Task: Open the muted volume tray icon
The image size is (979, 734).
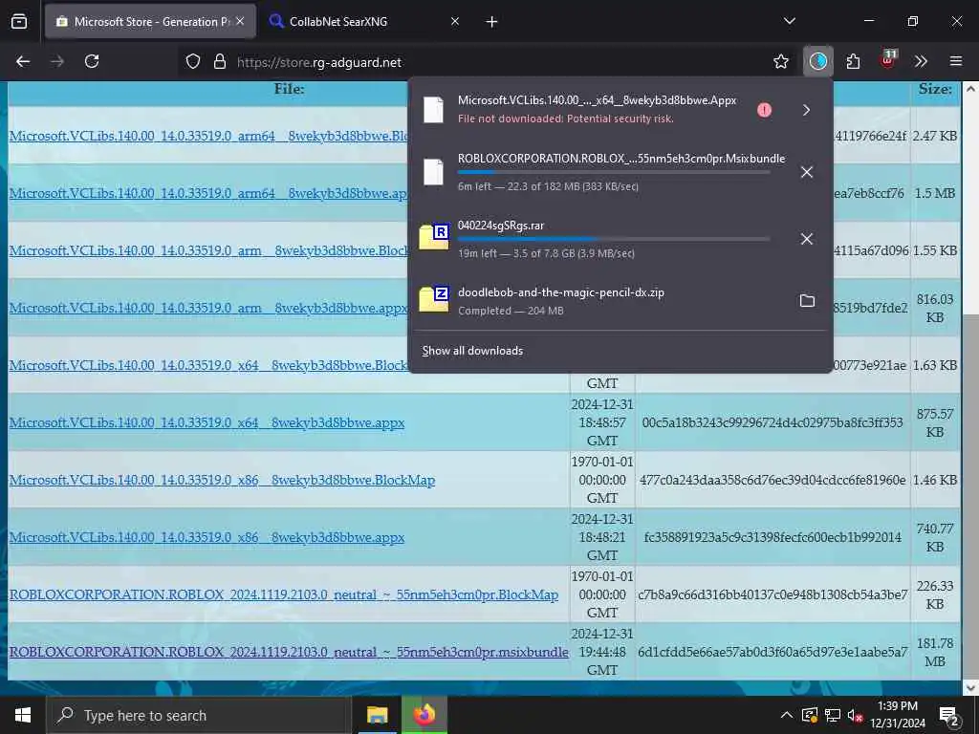Action: (856, 715)
